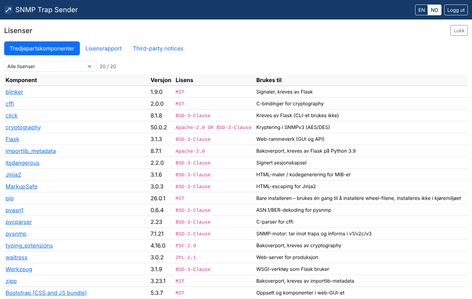The width and height of the screenshot is (472, 299).
Task: Open the pycparser link
Action: point(19,222)
